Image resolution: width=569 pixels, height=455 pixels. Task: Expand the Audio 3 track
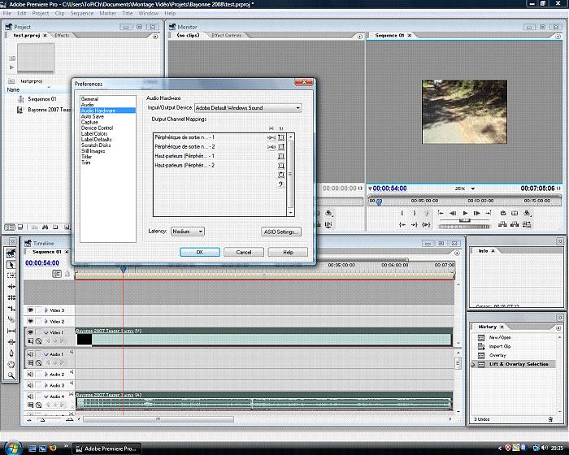pyautogui.click(x=46, y=385)
